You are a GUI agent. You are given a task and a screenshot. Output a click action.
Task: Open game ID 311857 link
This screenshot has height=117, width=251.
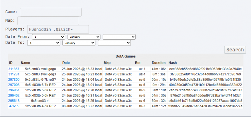click(14, 69)
